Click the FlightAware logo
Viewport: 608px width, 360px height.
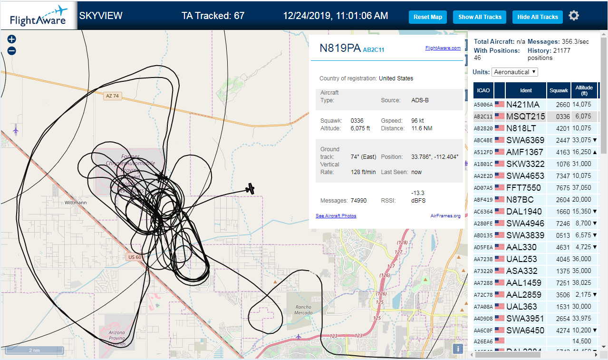[x=39, y=16]
